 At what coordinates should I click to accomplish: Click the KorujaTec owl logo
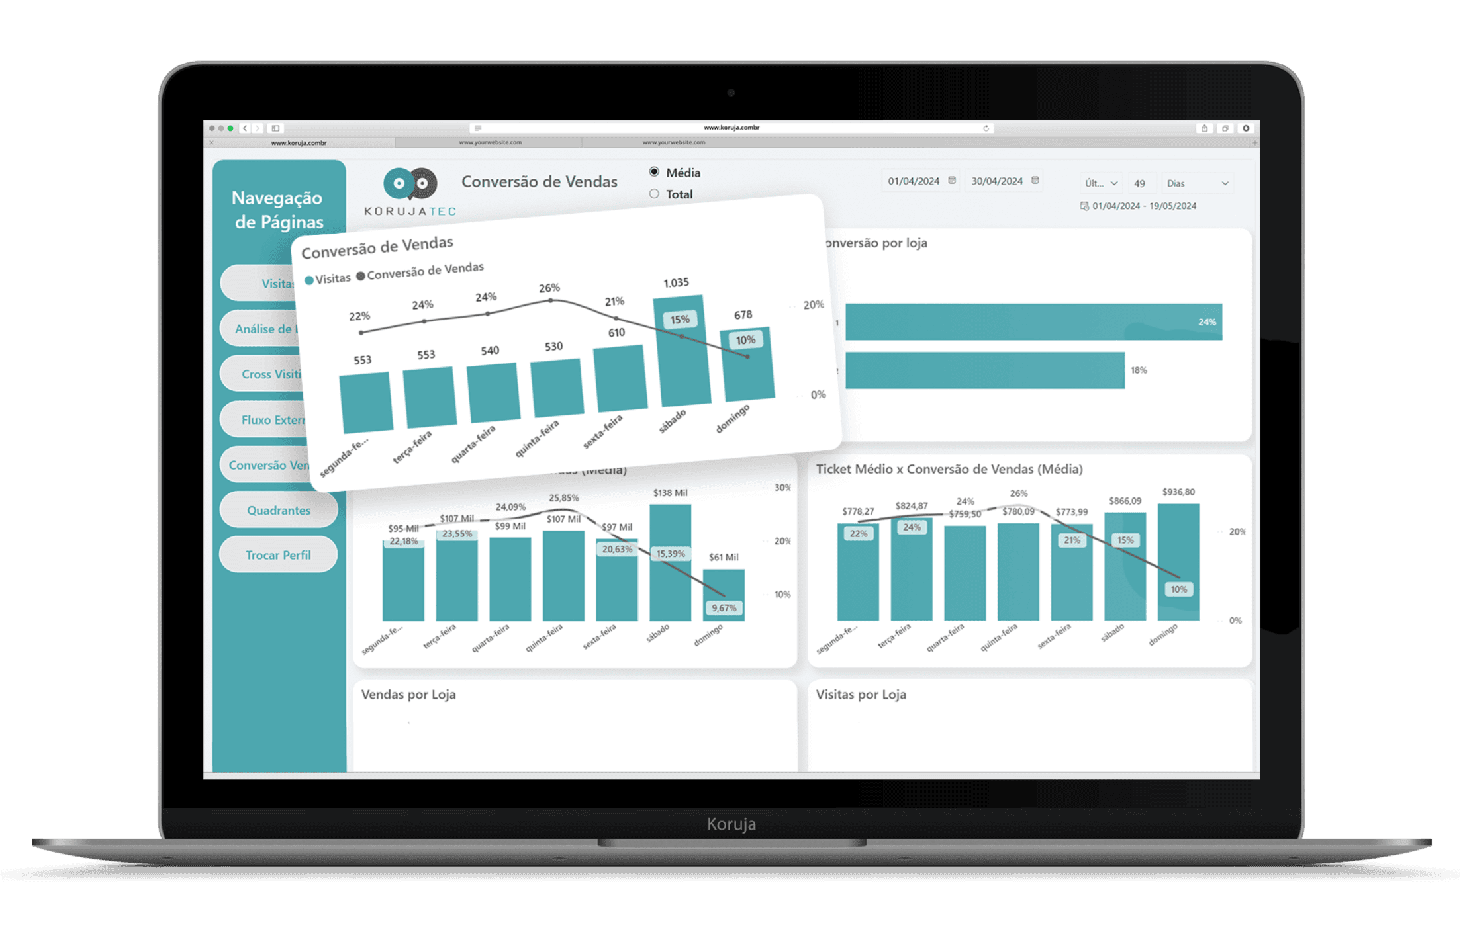pyautogui.click(x=410, y=193)
